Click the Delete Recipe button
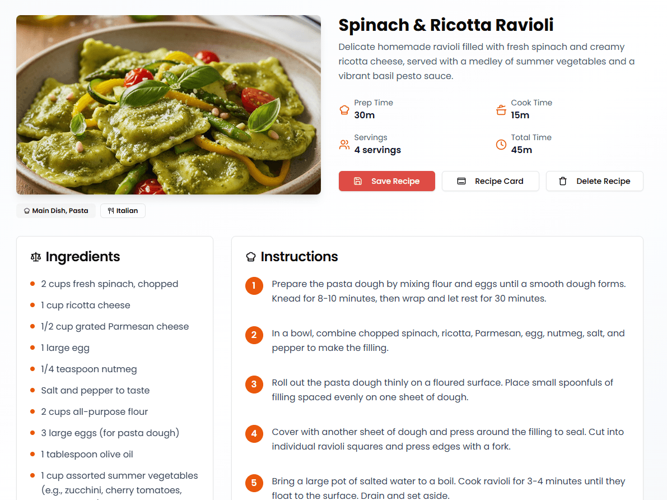The width and height of the screenshot is (667, 500). [594, 181]
